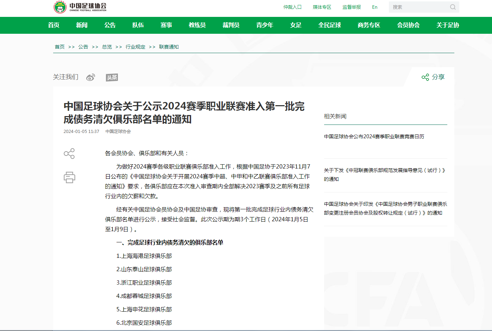The height and width of the screenshot is (331, 492).
Task: Click 总览 in the breadcrumb trail
Action: [x=107, y=47]
